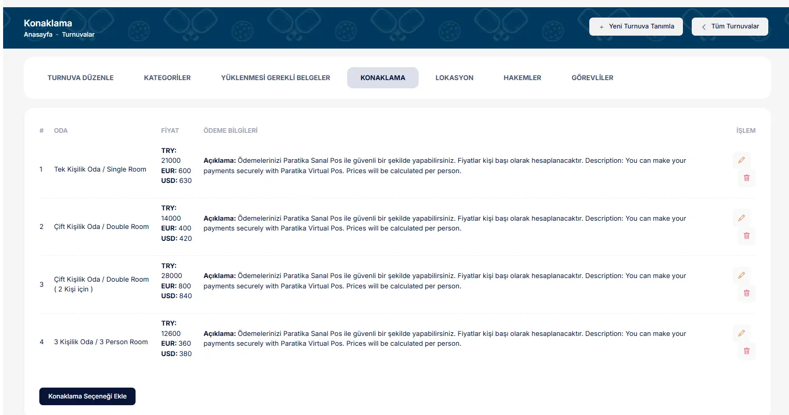
Task: Switch to the Hakemler tab
Action: tap(522, 78)
